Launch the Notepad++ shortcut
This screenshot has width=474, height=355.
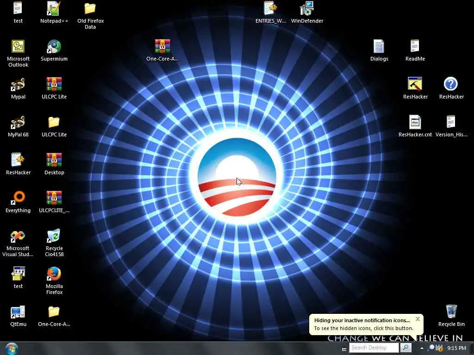click(x=54, y=12)
